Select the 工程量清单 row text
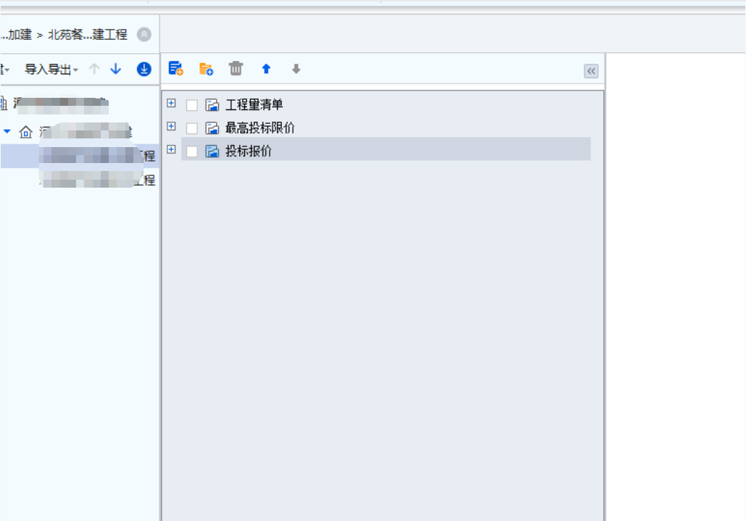The image size is (746, 521). click(x=254, y=104)
